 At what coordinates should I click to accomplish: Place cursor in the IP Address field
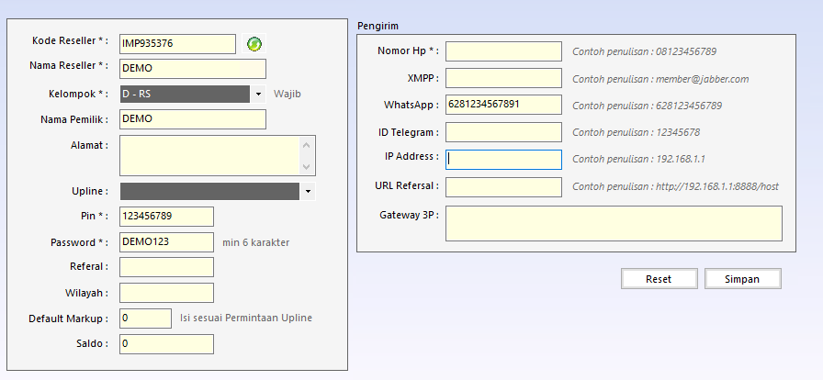pyautogui.click(x=503, y=160)
